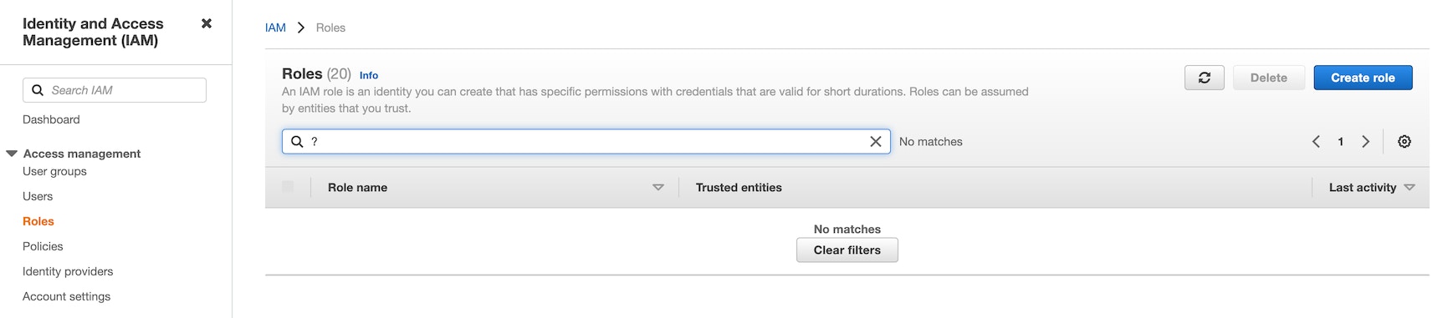Collapse the Access management section
The height and width of the screenshot is (318, 1443).
click(x=12, y=154)
